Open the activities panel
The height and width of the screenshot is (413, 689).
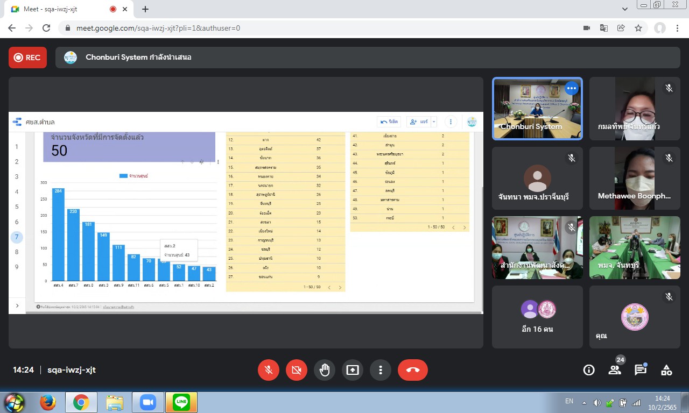[x=666, y=370]
